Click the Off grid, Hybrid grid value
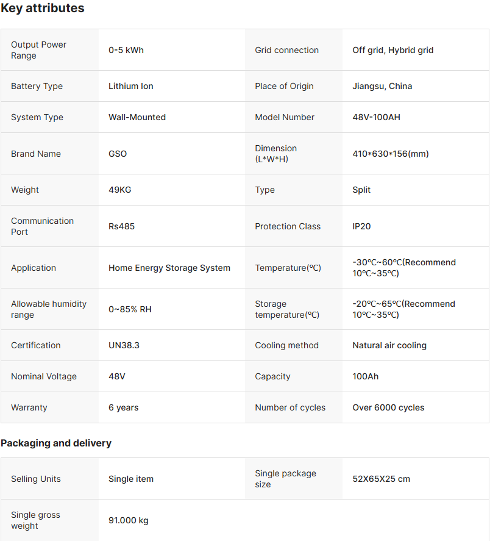This screenshot has height=541, width=490. (x=392, y=50)
